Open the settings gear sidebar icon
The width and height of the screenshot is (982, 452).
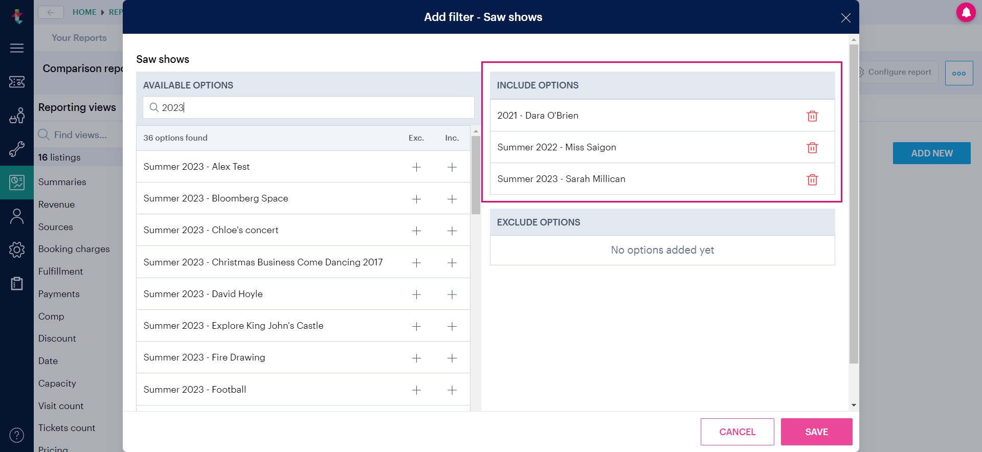point(17,250)
